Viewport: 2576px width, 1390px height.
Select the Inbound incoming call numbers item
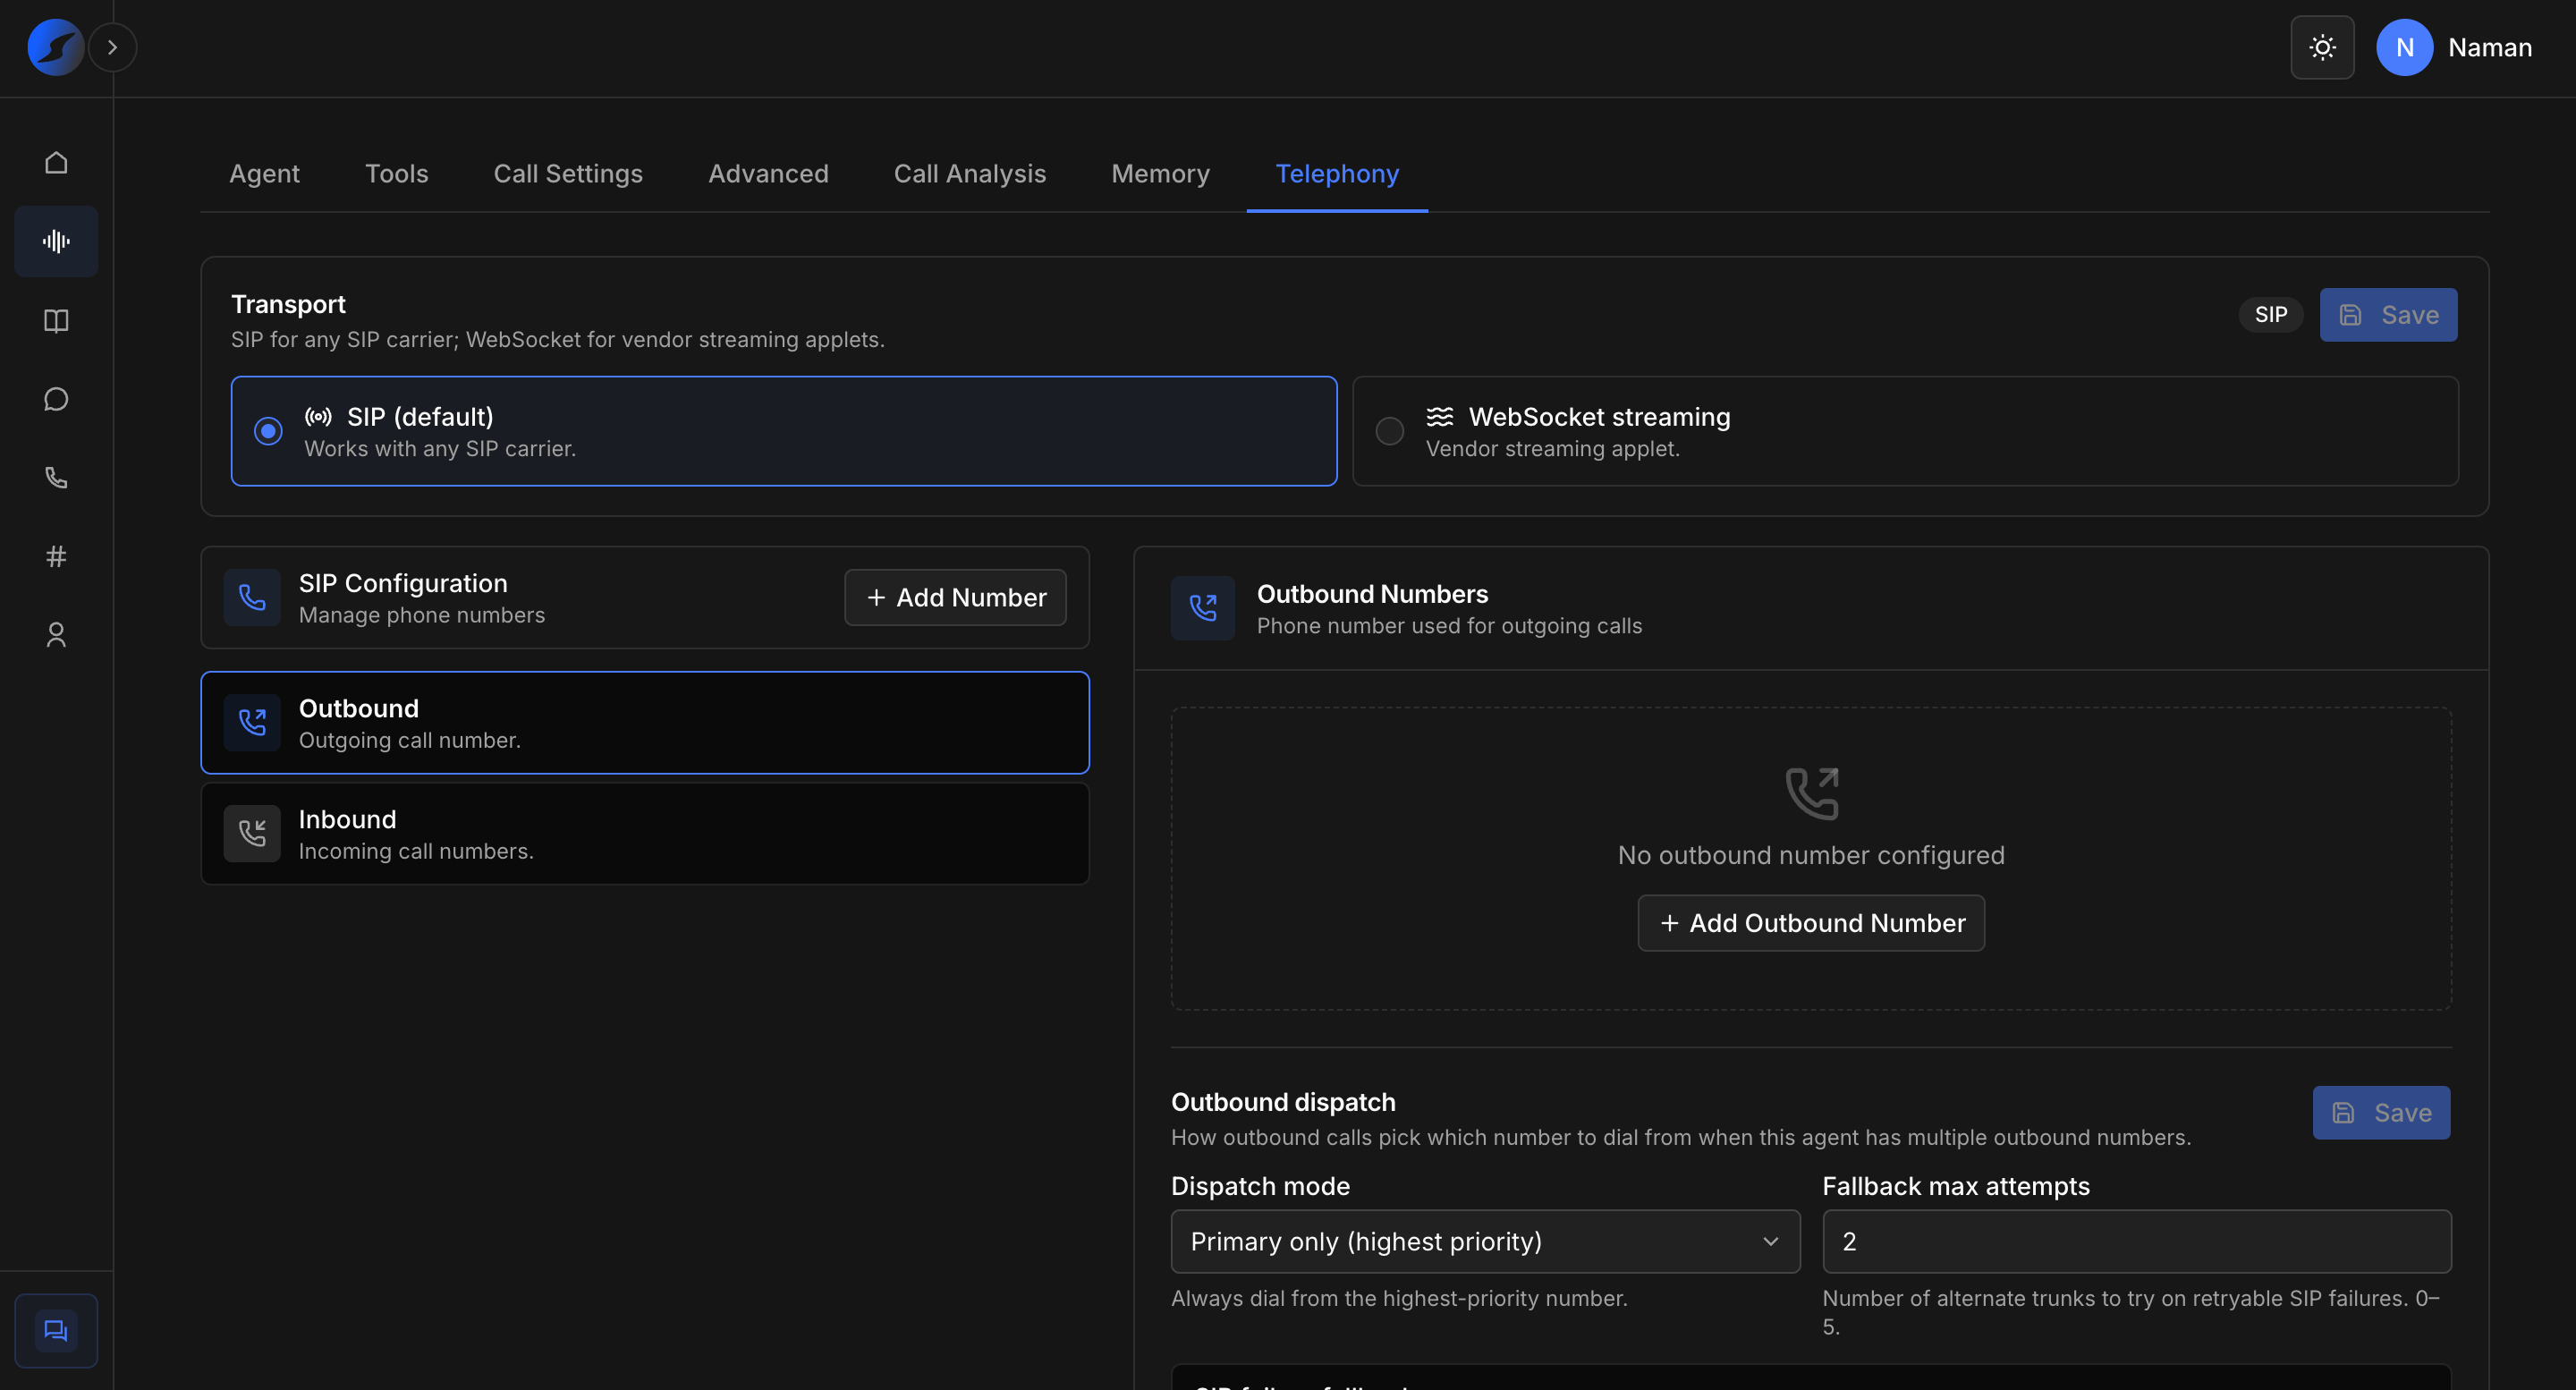pyautogui.click(x=645, y=834)
